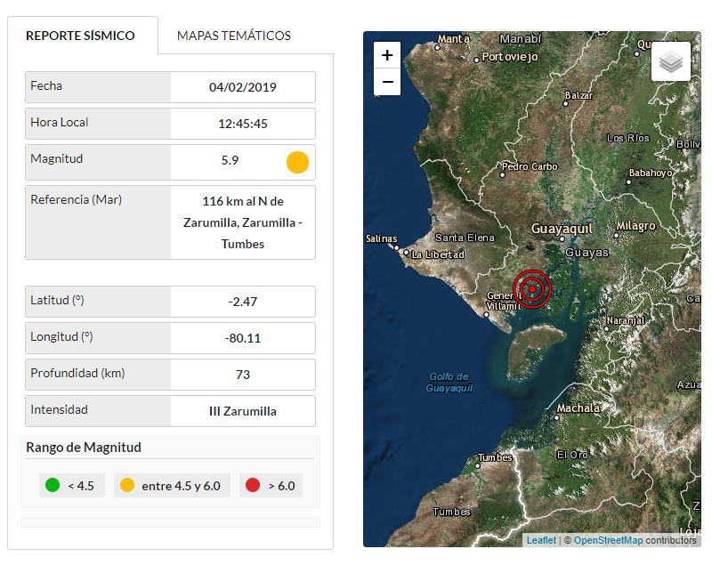The image size is (712, 565).
Task: Switch to the Mapas Temáticos tab
Action: pos(234,36)
